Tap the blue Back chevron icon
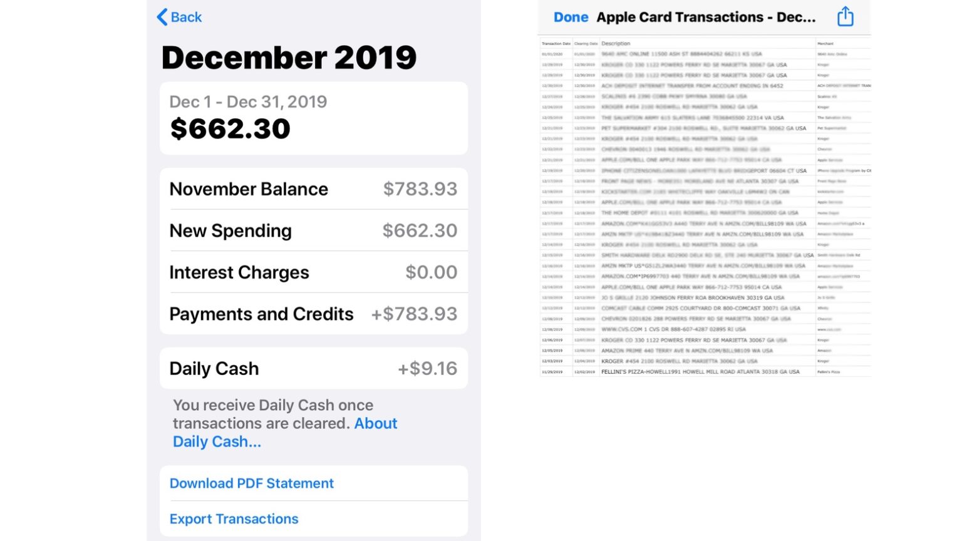Image resolution: width=962 pixels, height=541 pixels. 162,17
